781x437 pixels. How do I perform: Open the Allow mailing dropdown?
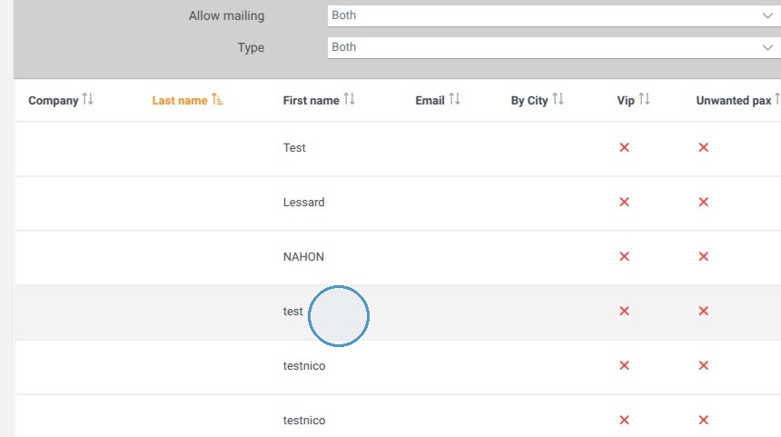click(554, 15)
